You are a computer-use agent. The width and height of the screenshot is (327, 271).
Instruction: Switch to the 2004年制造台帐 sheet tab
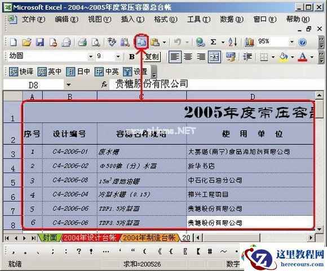[x=149, y=238]
